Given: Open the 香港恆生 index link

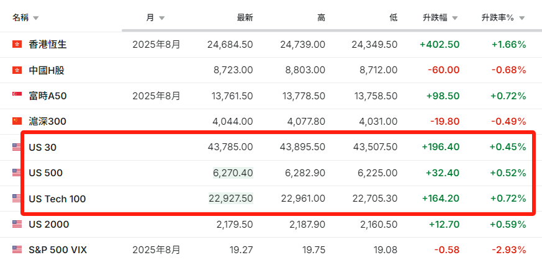Looking at the screenshot, I should click(x=48, y=45).
